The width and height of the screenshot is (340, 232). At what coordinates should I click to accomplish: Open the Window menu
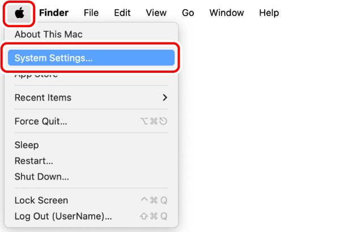pos(227,12)
